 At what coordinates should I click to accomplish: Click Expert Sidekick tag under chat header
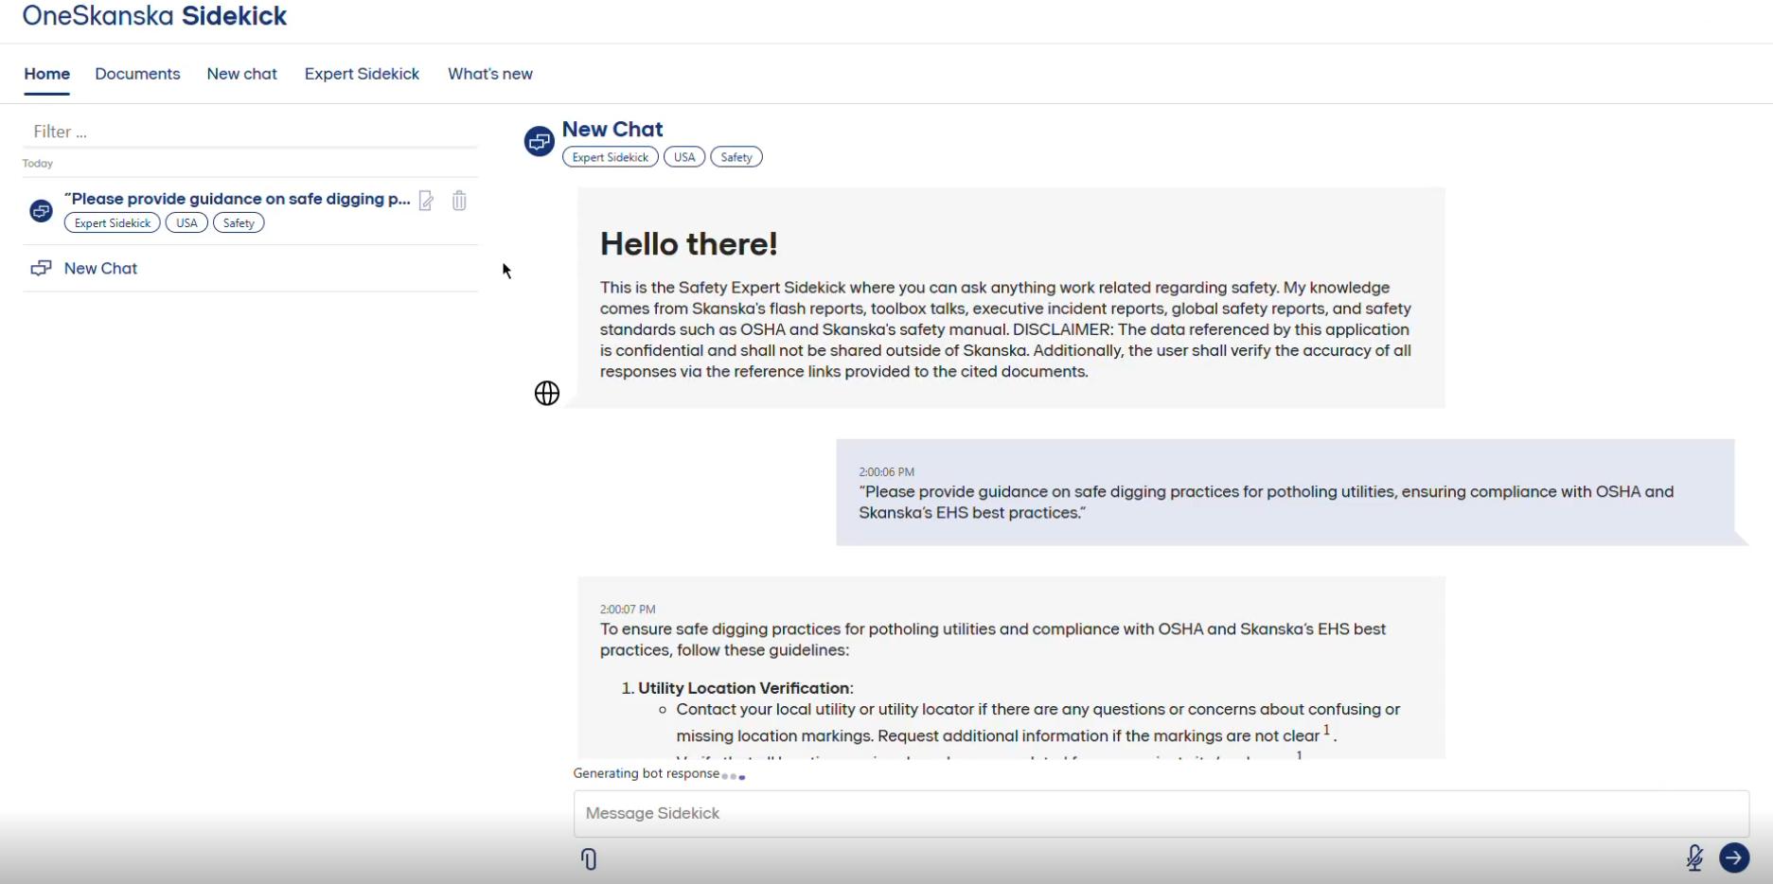click(x=611, y=157)
